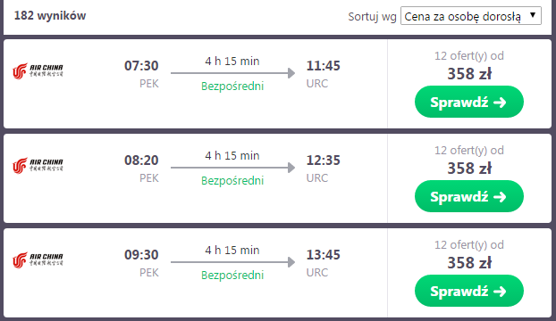
Task: Click Air China logo of 07:30 flight
Action: coord(38,71)
